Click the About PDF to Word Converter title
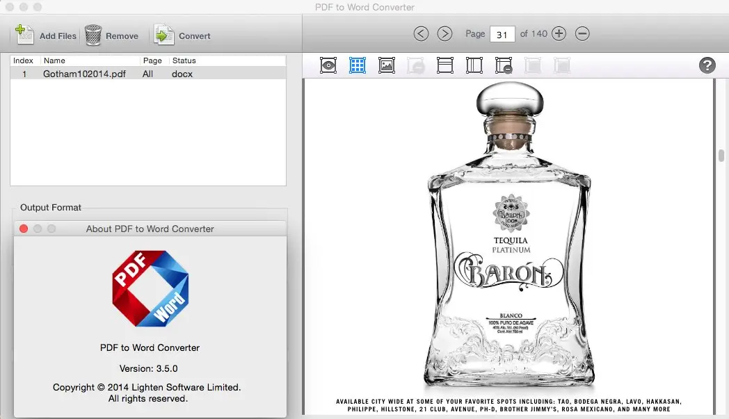Screen dimensions: 729x419 150,229
